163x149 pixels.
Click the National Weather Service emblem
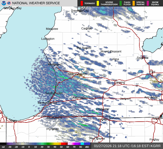pyautogui.click(x=9, y=3)
